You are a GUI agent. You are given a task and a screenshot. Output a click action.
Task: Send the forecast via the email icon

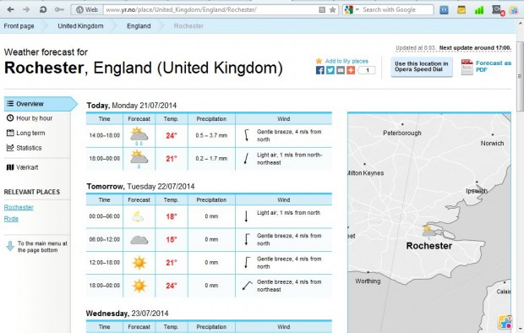coord(341,70)
